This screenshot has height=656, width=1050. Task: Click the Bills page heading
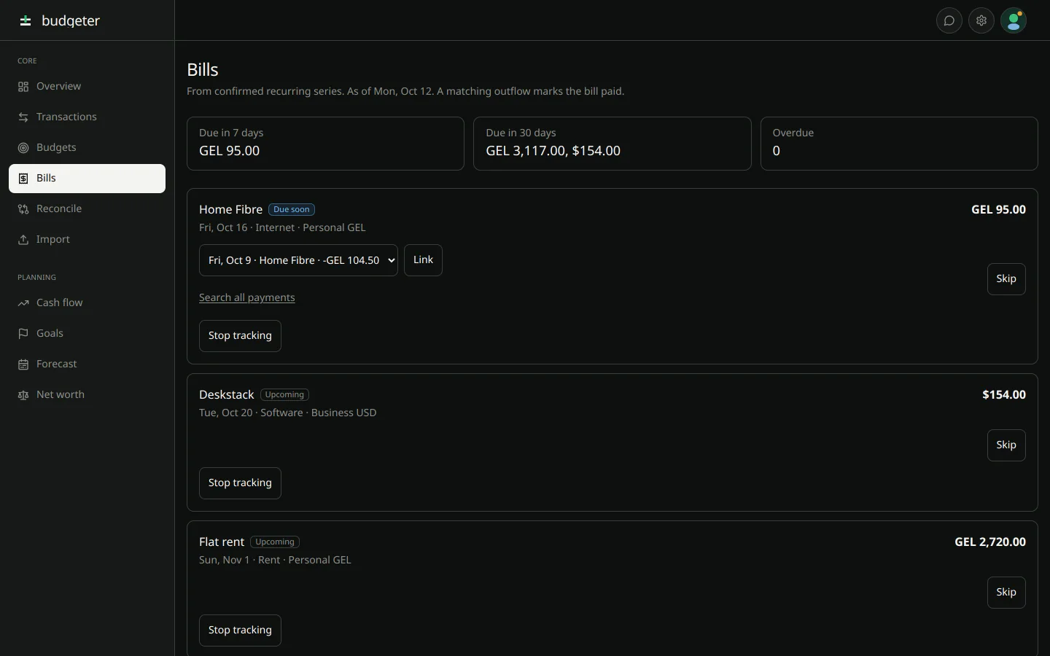pos(203,69)
